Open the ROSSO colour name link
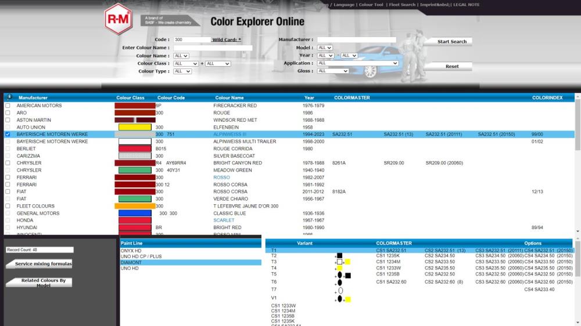The width and height of the screenshot is (581, 326). [x=221, y=178]
